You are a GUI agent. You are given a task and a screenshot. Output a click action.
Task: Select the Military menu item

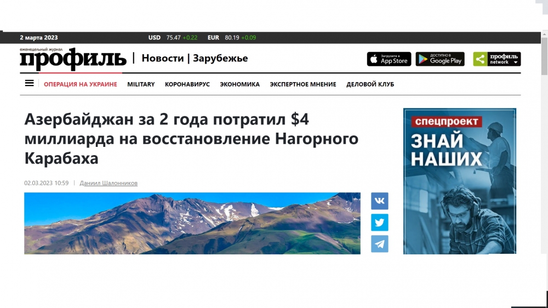coord(141,84)
